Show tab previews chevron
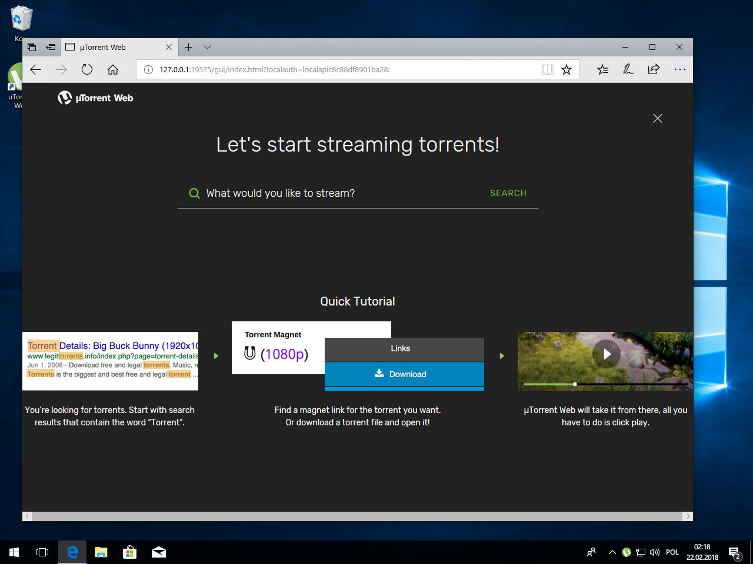Viewport: 753px width, 564px height. pyautogui.click(x=207, y=47)
